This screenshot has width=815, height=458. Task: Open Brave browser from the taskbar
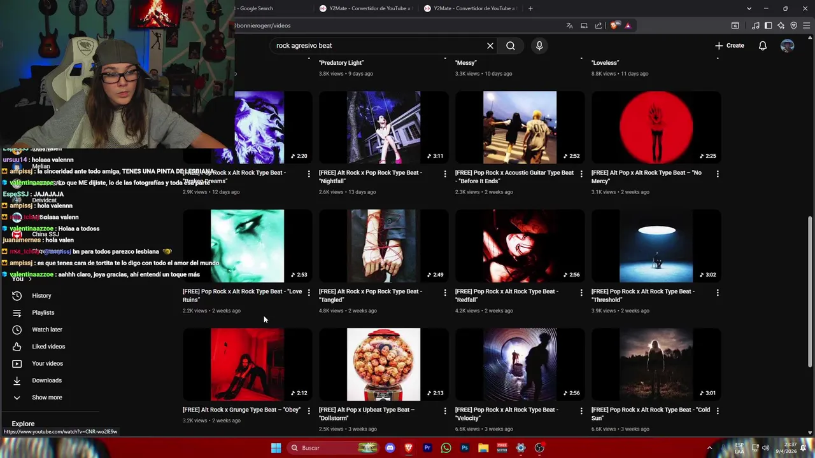click(409, 448)
